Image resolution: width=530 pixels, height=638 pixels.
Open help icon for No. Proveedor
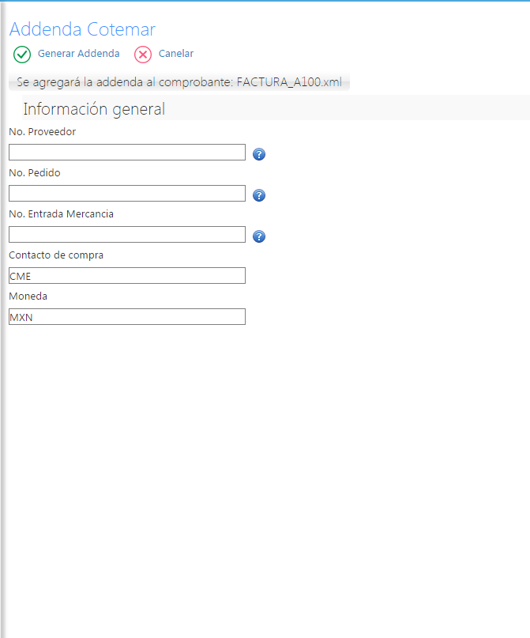pyautogui.click(x=259, y=154)
